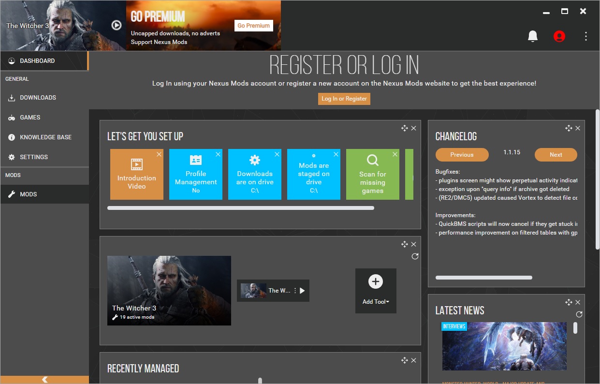Viewport: 600px width, 384px height.
Task: Close the Changelog dashlet
Action: click(x=578, y=128)
